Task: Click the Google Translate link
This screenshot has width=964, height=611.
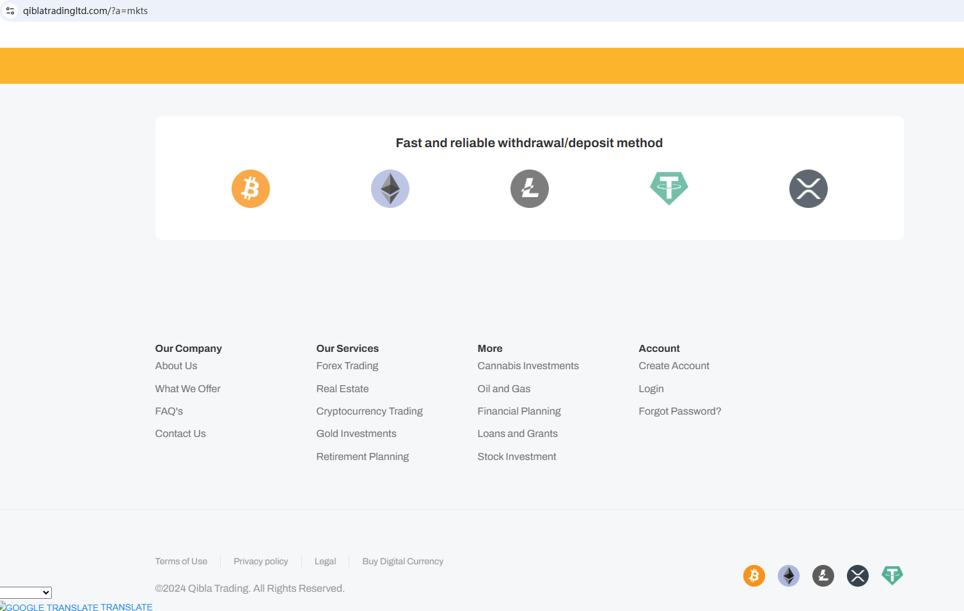Action: point(77,607)
